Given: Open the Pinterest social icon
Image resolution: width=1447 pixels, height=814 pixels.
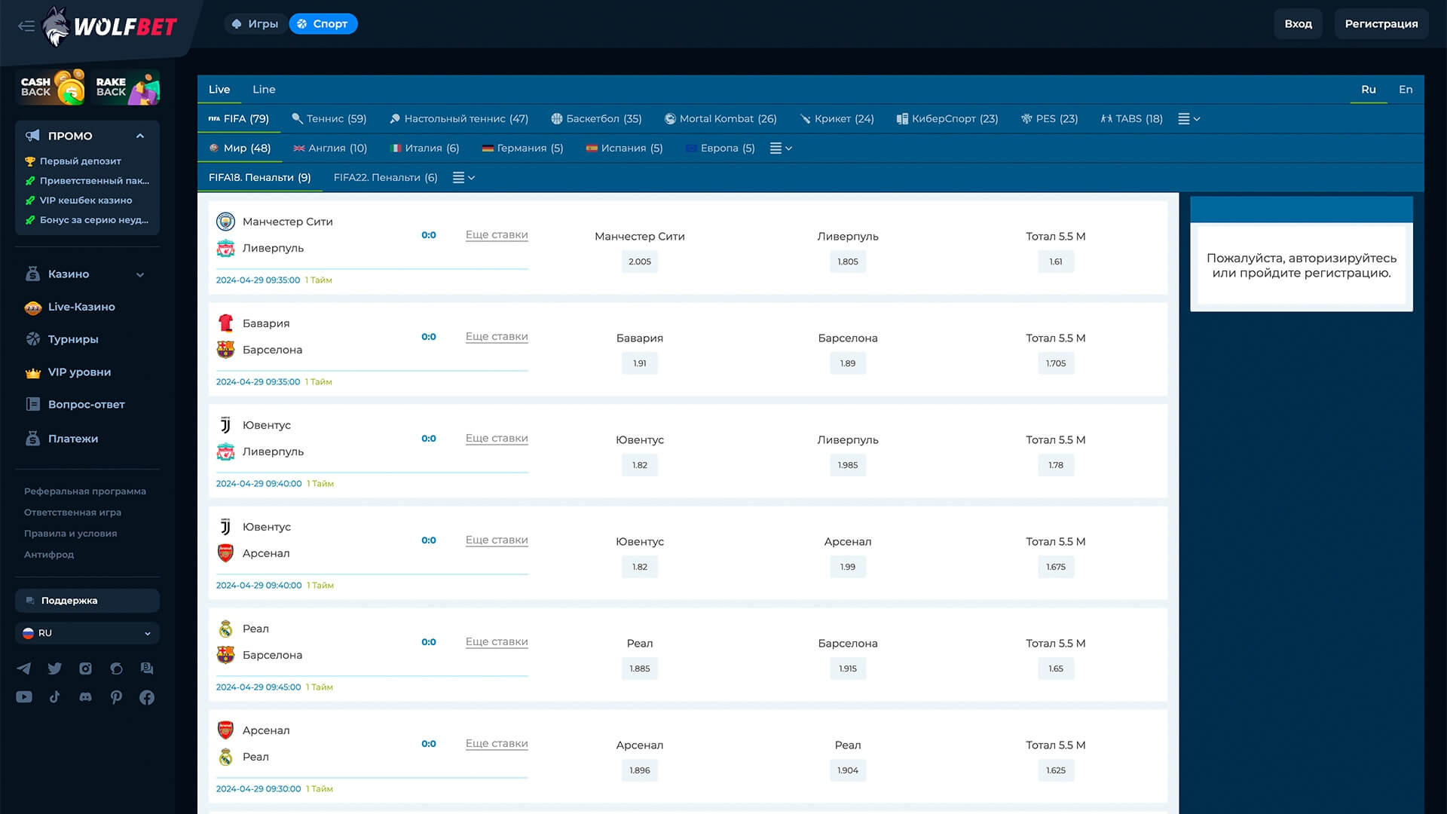Looking at the screenshot, I should (x=116, y=697).
